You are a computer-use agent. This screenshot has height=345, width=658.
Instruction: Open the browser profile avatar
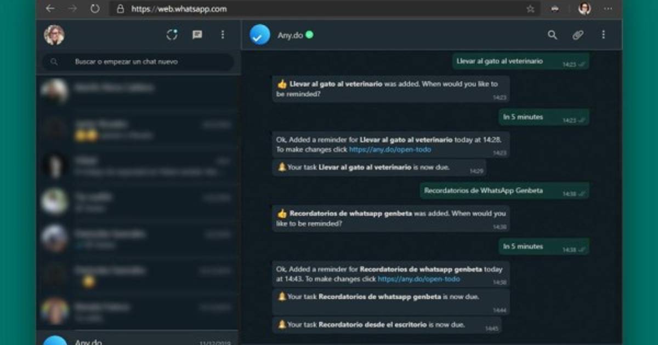[x=585, y=9]
